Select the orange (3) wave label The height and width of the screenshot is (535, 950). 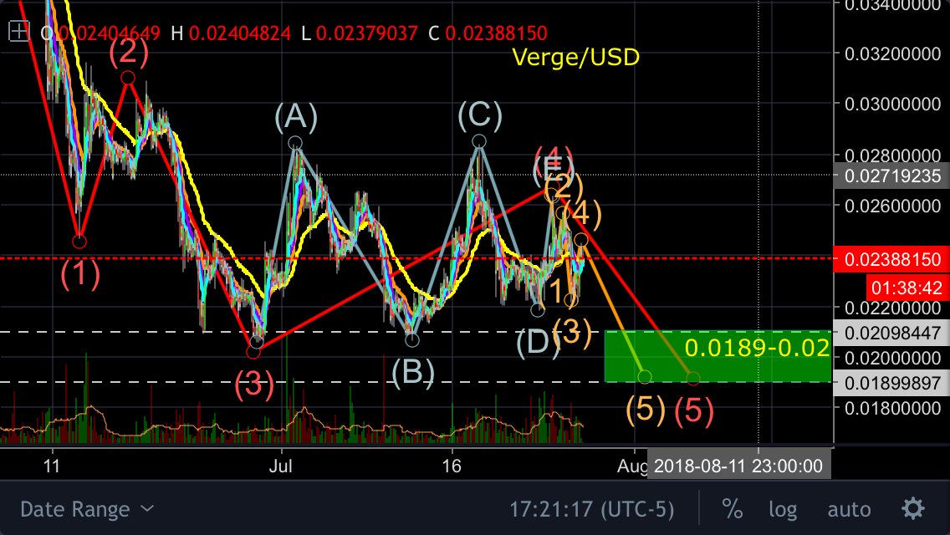[572, 334]
